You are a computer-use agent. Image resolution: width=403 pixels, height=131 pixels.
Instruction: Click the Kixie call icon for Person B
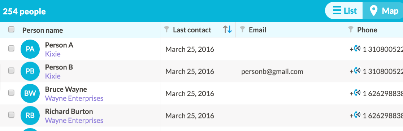[x=357, y=70]
